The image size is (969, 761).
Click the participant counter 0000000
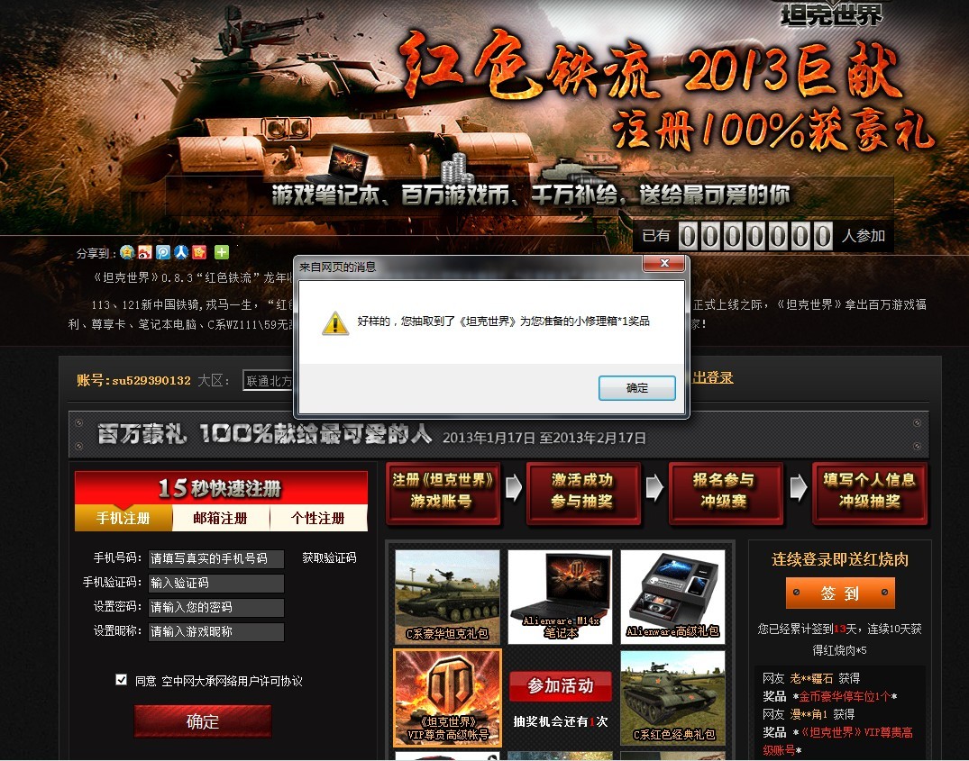pos(755,236)
